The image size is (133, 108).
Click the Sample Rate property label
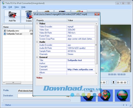45,51
